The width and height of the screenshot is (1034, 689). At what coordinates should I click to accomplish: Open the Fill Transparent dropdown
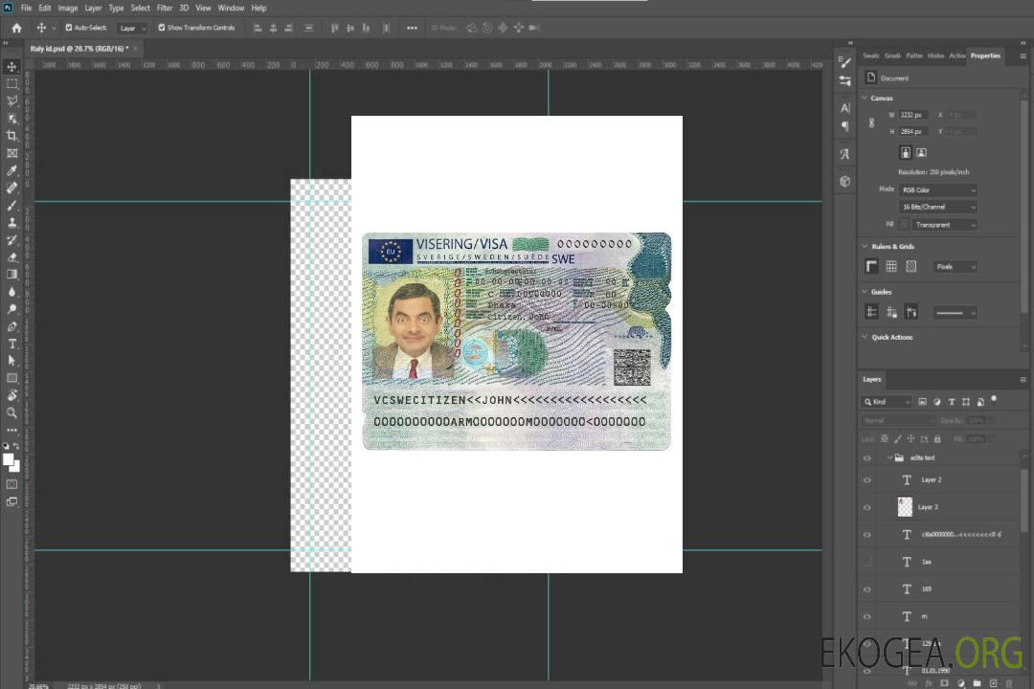[944, 225]
